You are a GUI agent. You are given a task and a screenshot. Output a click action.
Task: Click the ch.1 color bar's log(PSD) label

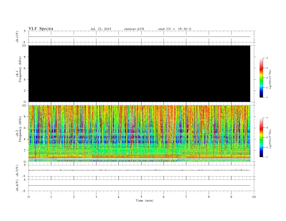270,79
